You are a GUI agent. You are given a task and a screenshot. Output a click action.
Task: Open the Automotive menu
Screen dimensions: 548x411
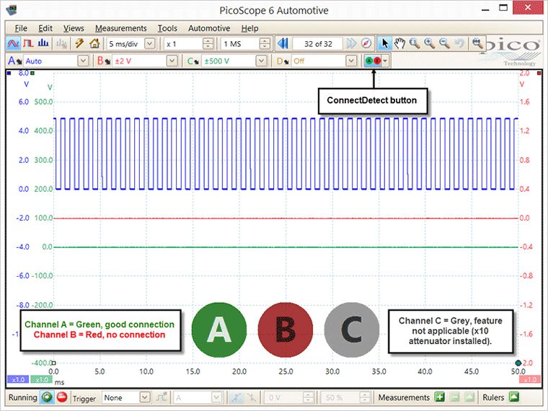coord(209,28)
